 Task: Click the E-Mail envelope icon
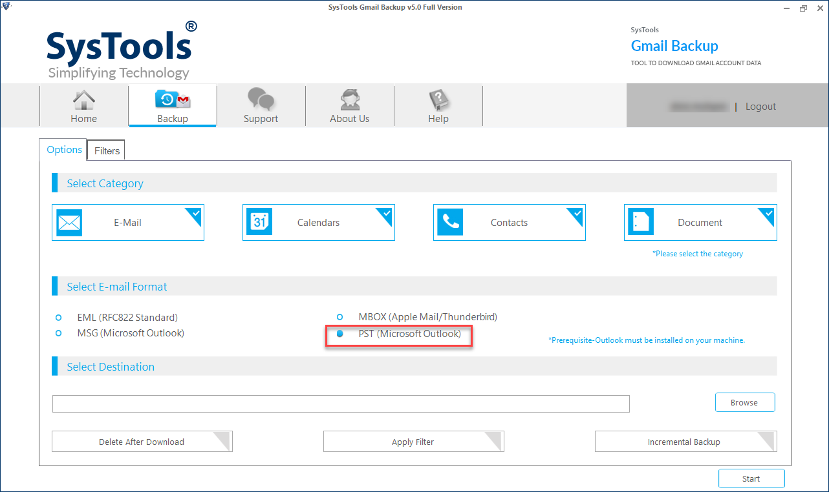tap(69, 223)
